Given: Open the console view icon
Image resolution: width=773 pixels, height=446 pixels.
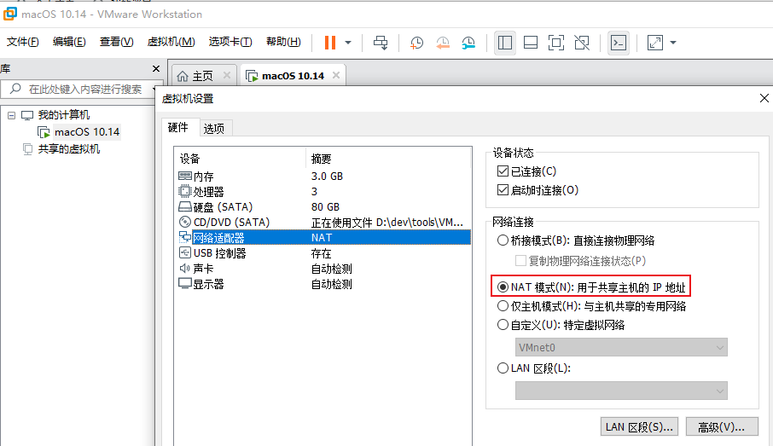Looking at the screenshot, I should (619, 43).
